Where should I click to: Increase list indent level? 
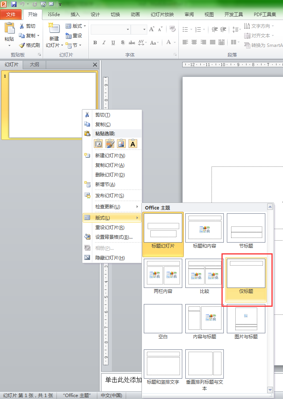[223, 30]
